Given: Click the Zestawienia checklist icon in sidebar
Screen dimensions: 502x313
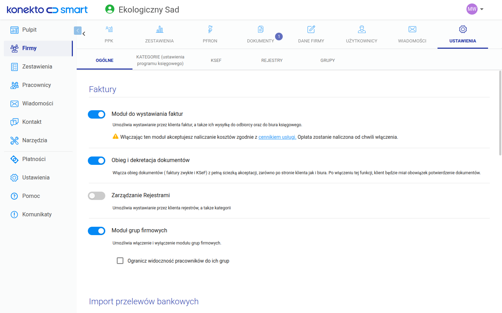Looking at the screenshot, I should tap(14, 67).
